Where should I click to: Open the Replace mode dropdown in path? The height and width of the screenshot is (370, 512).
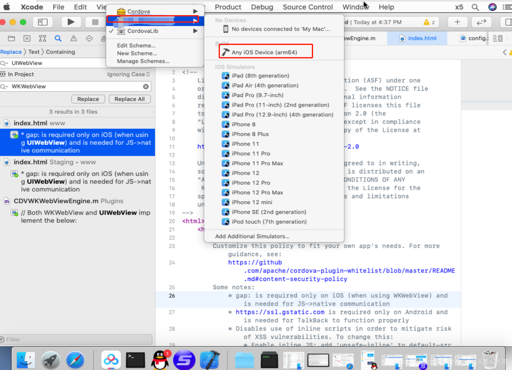(11, 52)
